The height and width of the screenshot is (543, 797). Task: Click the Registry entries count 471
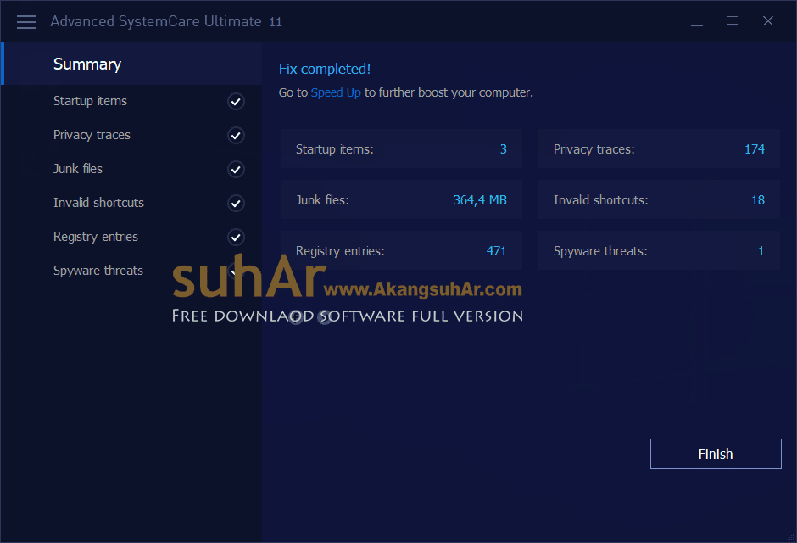496,250
